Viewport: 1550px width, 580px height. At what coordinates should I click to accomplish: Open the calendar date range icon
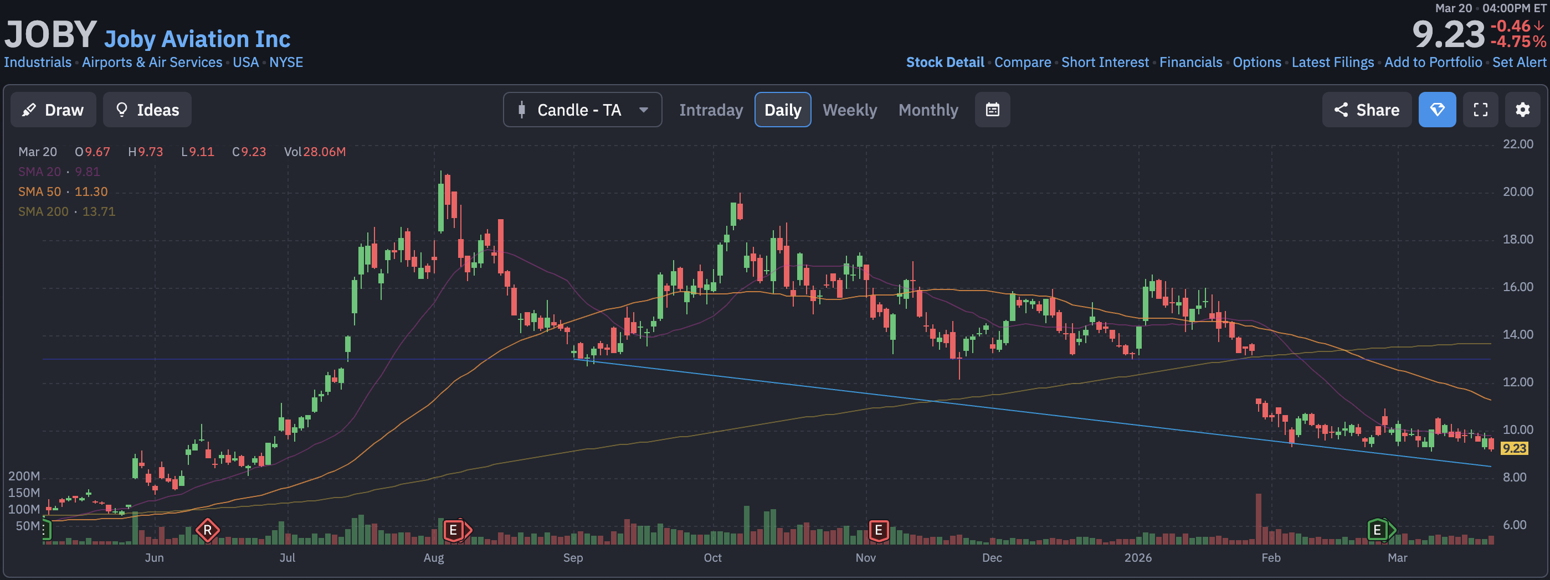pos(992,110)
